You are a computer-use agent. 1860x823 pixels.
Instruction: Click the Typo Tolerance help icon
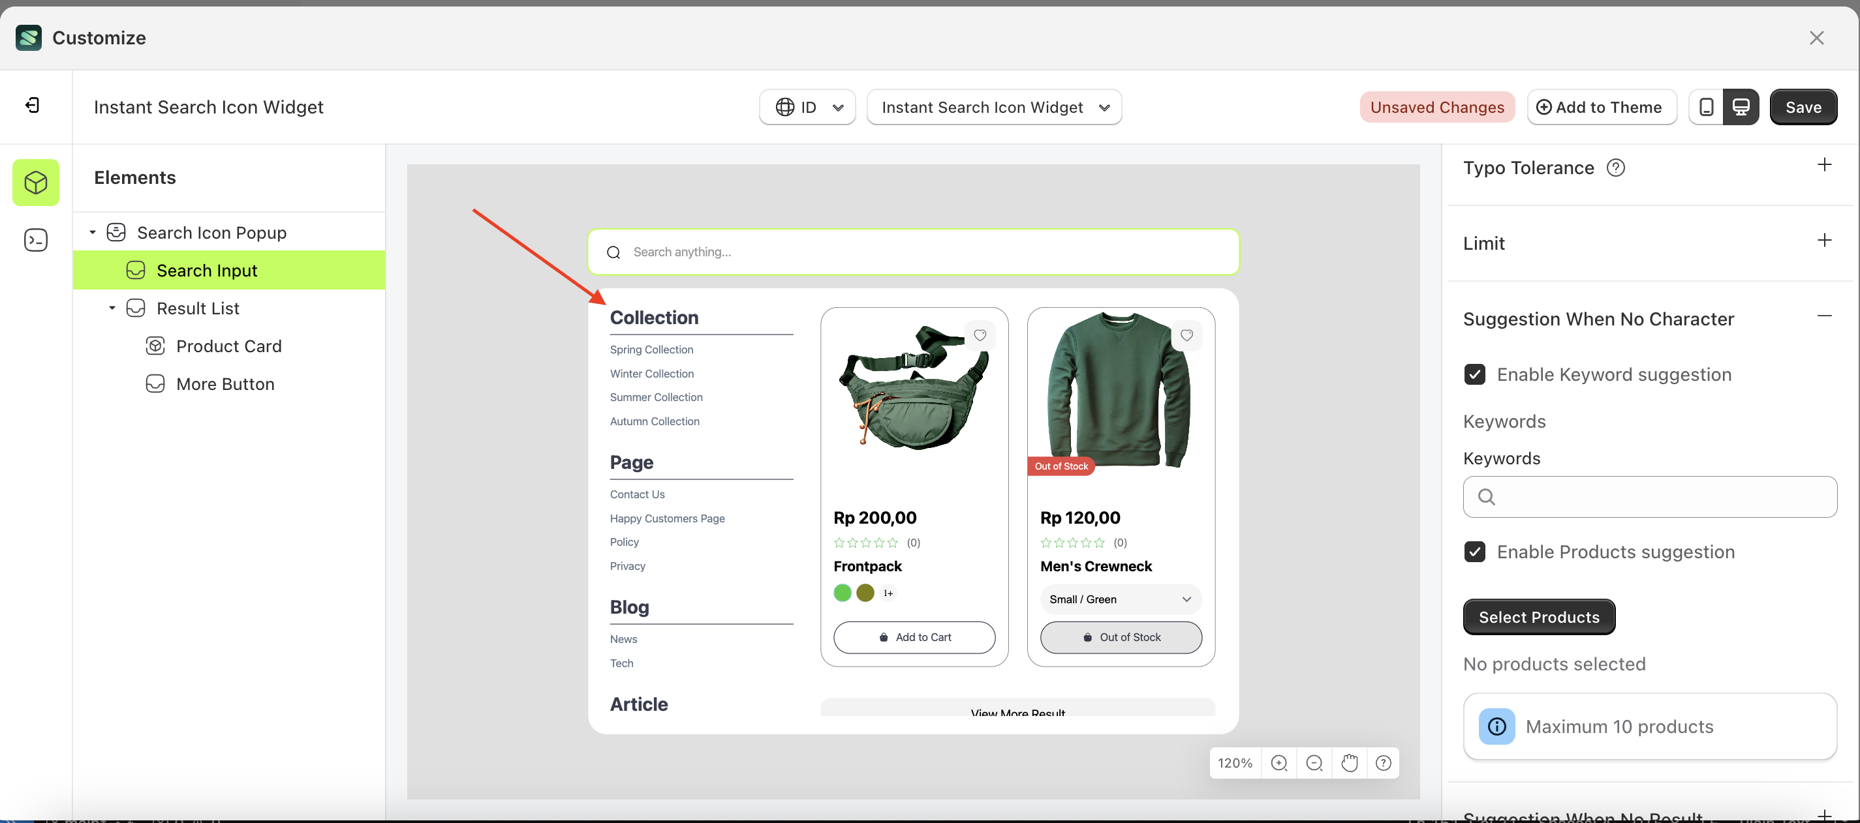(x=1615, y=168)
